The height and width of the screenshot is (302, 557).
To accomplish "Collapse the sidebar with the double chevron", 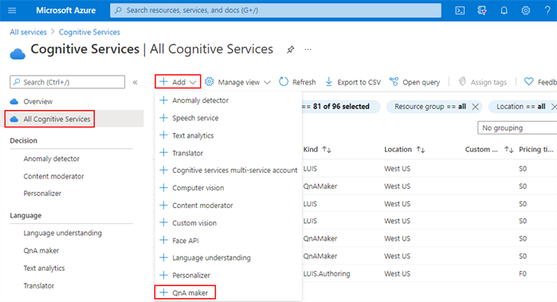I will 135,82.
